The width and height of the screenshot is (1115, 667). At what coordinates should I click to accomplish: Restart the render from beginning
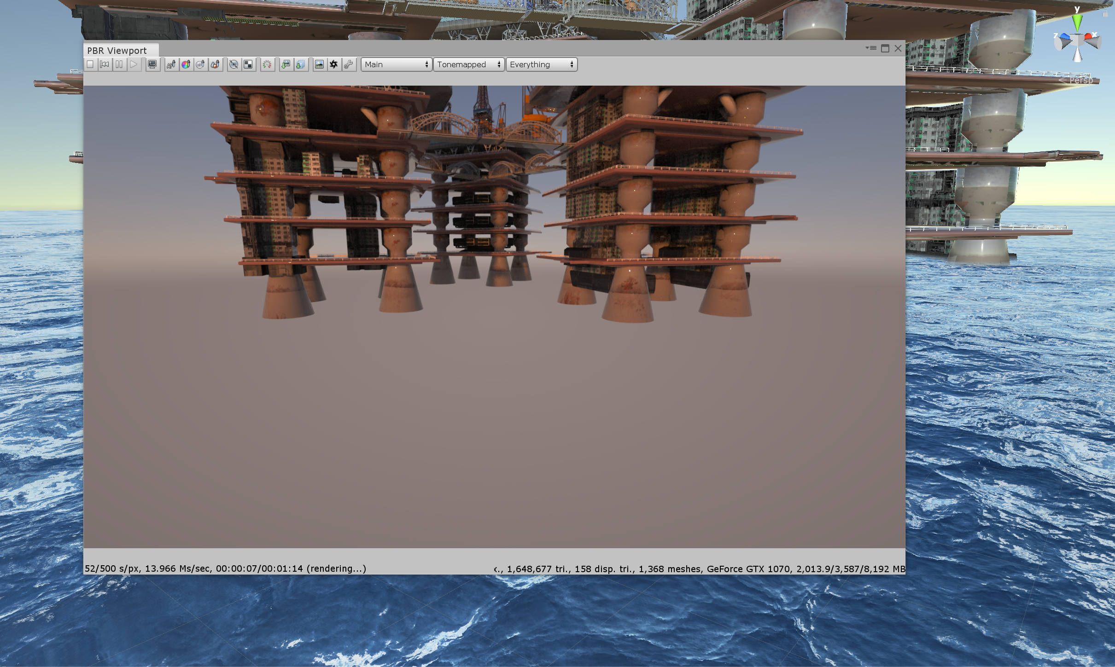pos(105,64)
